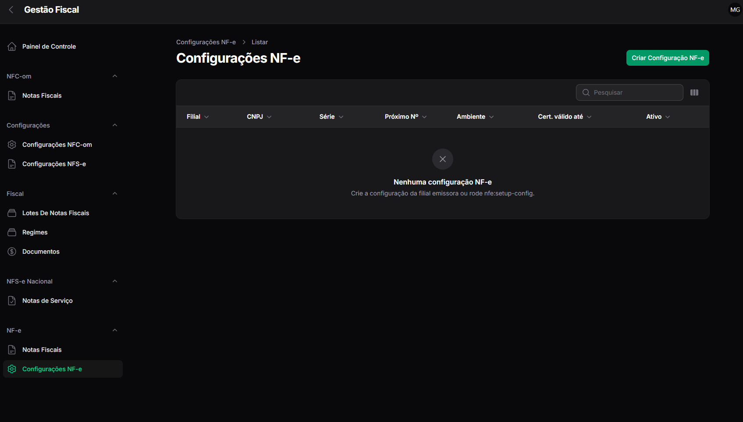Click the Configurações NF-e breadcrumb link
This screenshot has height=422, width=743.
(x=206, y=42)
